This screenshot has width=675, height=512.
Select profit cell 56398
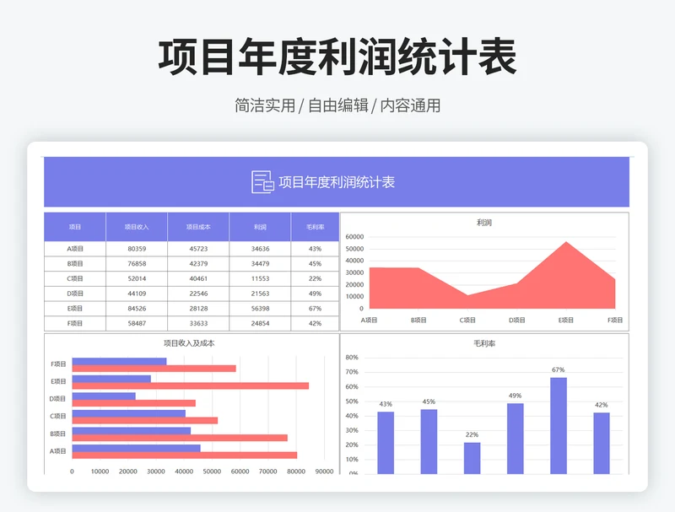click(x=260, y=309)
